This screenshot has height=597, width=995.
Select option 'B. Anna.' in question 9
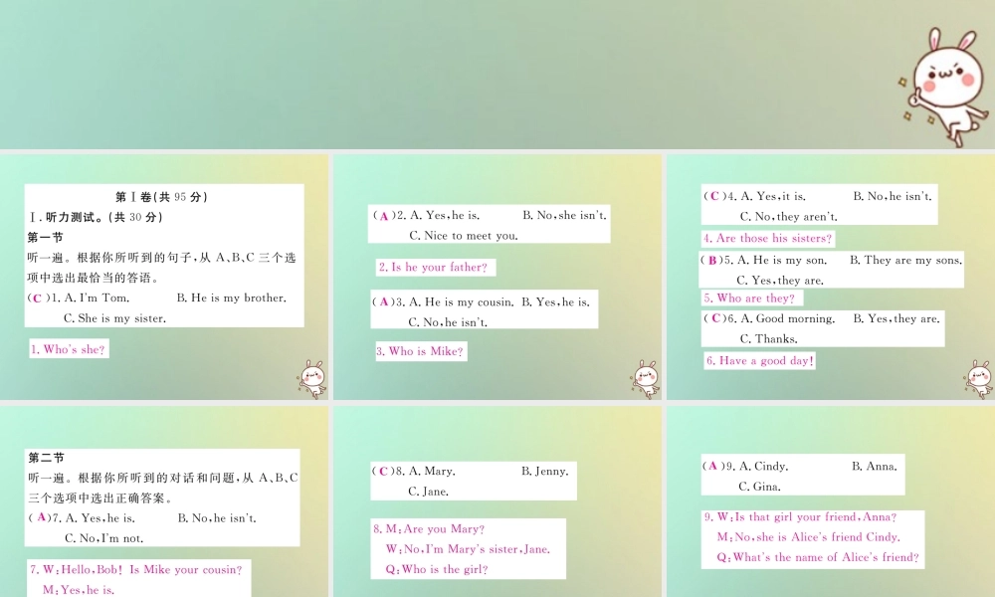(875, 466)
